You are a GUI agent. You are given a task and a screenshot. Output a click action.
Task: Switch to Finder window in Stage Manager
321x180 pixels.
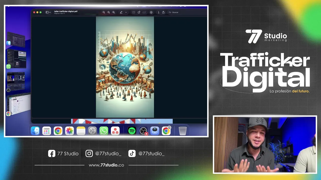[16, 39]
